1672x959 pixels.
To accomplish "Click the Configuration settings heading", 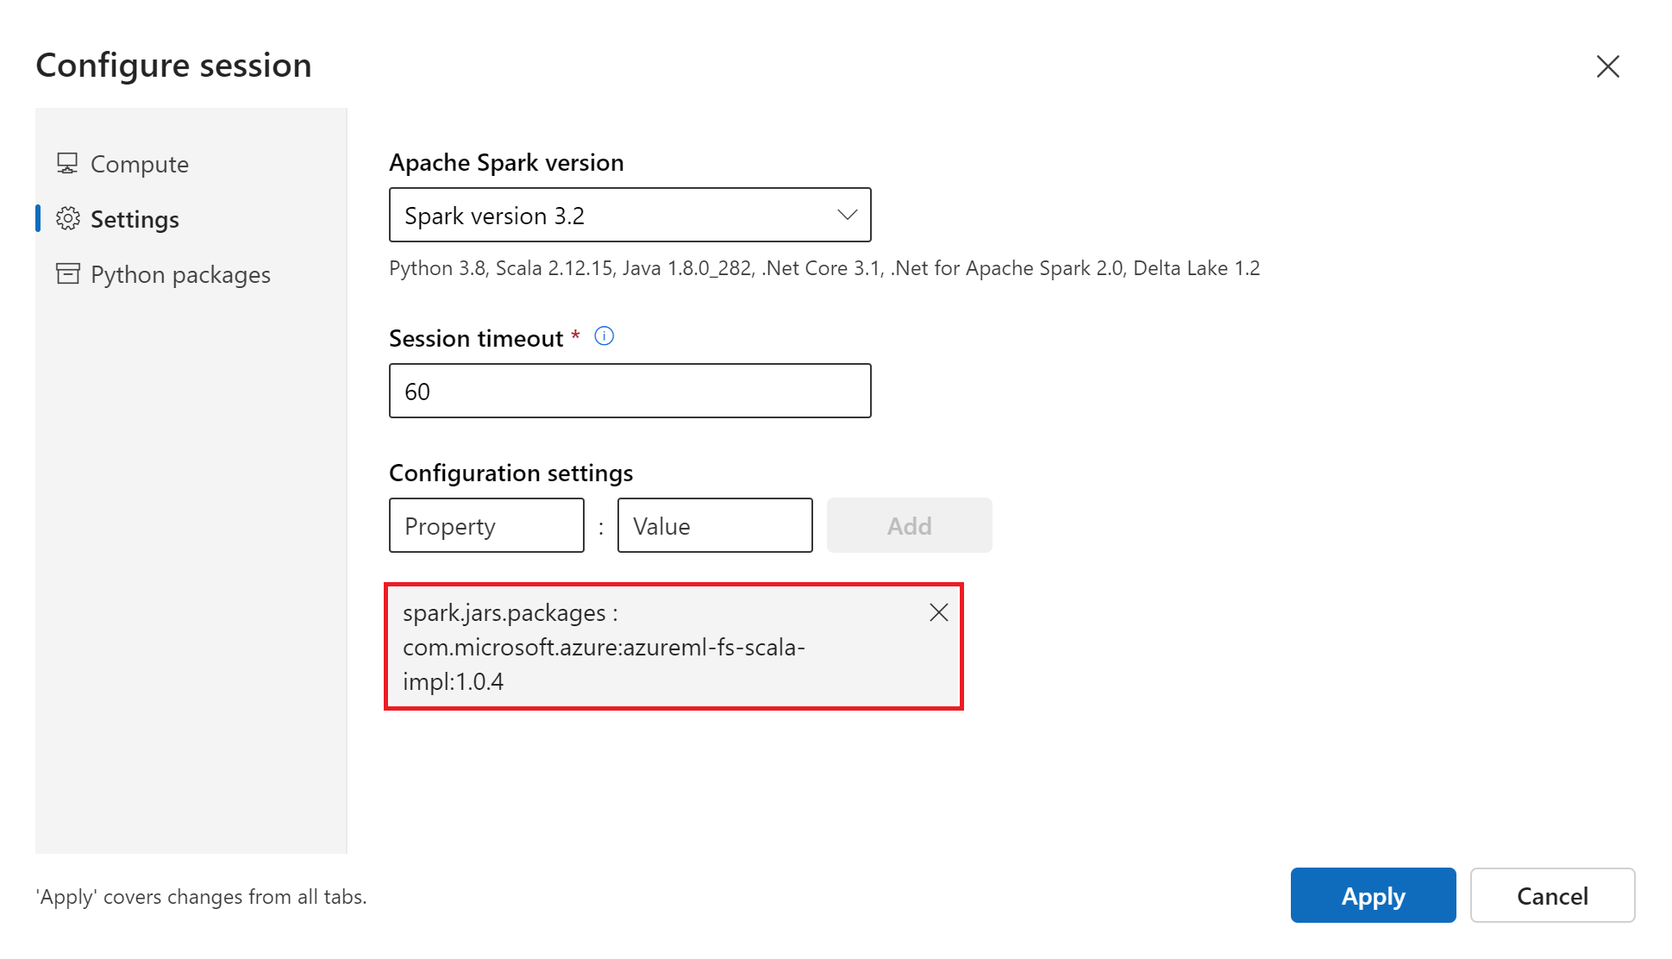I will pos(510,473).
